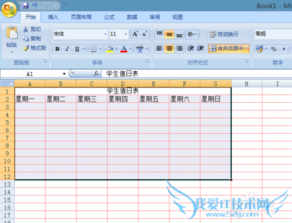Align text to the left
This screenshot has height=223, width=292.
click(159, 48)
